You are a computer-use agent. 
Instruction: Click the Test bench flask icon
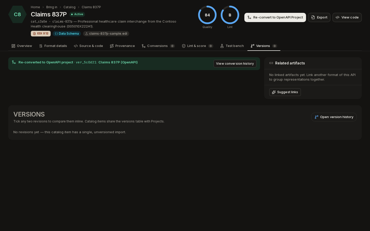click(222, 46)
